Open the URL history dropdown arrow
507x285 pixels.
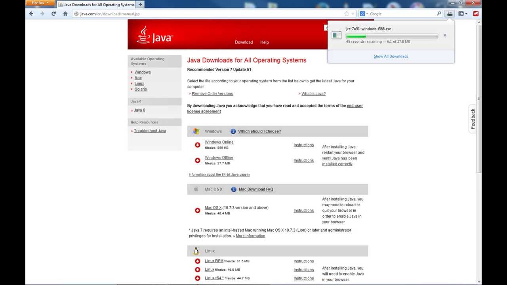coord(353,14)
